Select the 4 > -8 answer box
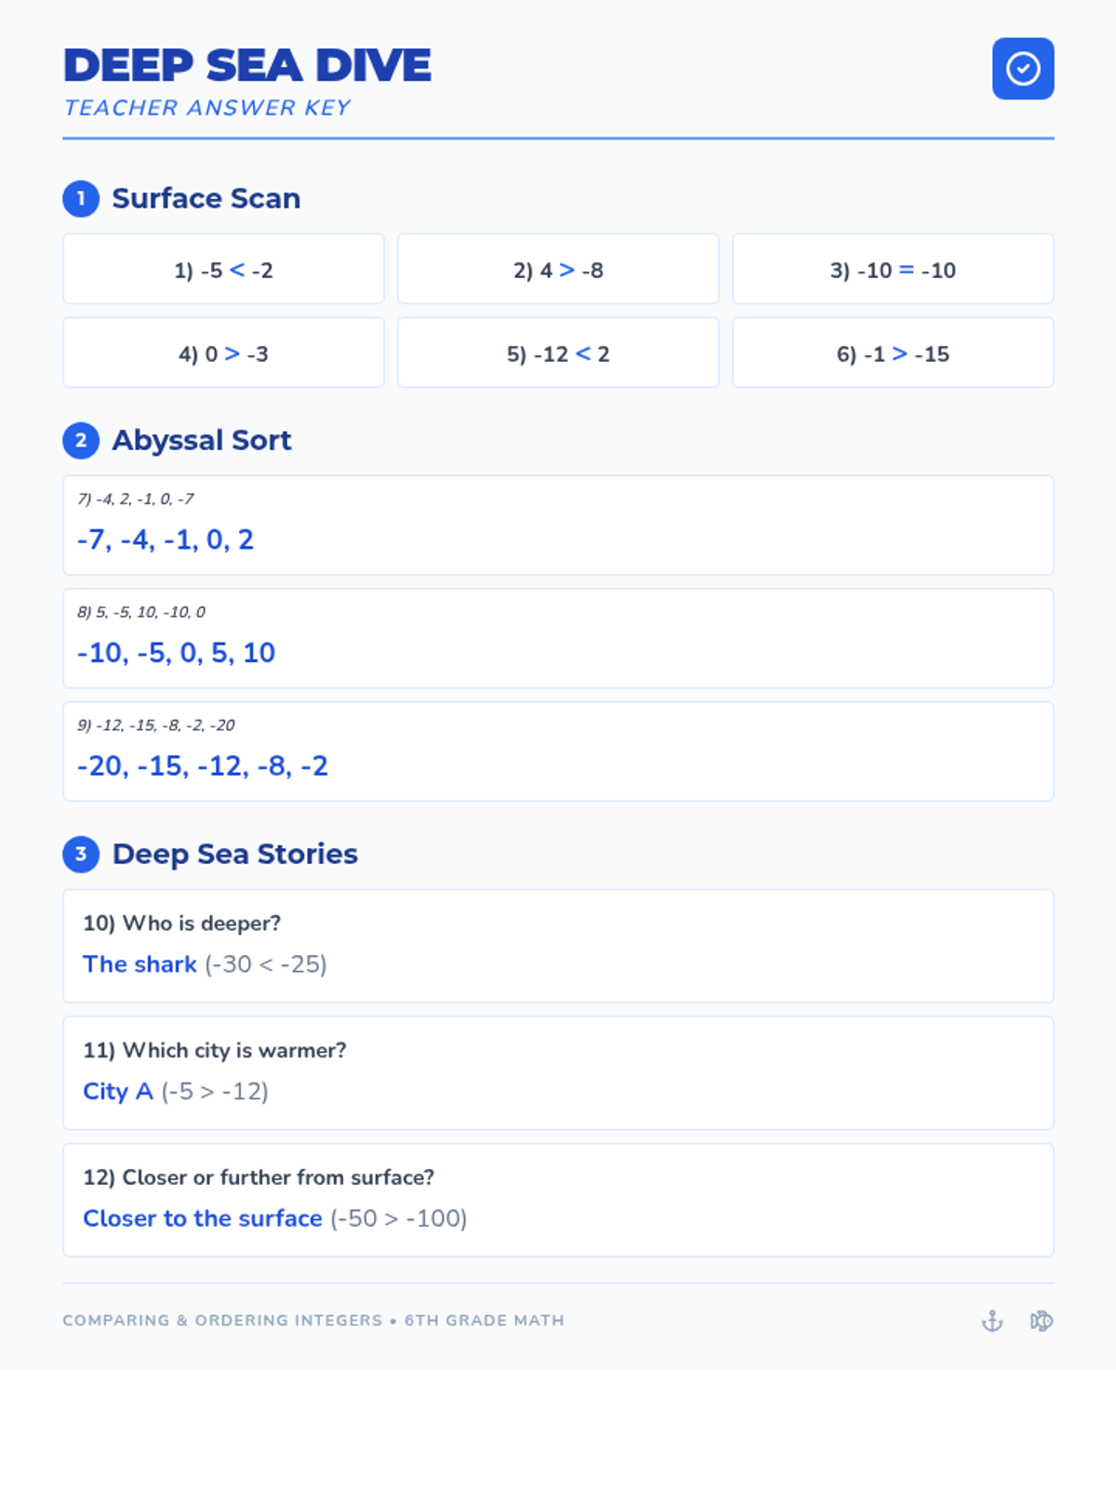Image resolution: width=1116 pixels, height=1488 pixels. (x=558, y=269)
